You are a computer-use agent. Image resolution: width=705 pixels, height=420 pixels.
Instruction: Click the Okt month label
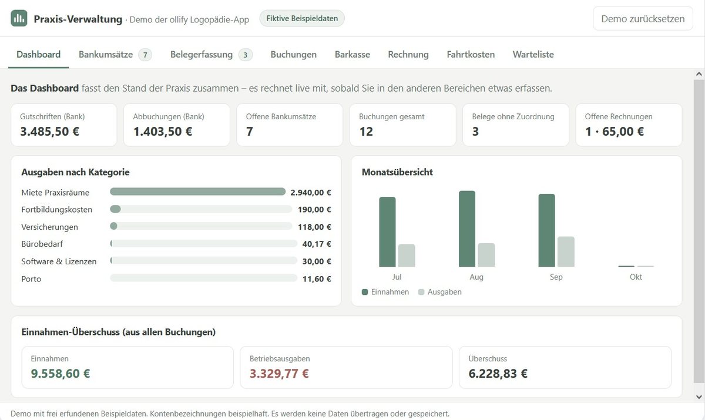click(636, 277)
